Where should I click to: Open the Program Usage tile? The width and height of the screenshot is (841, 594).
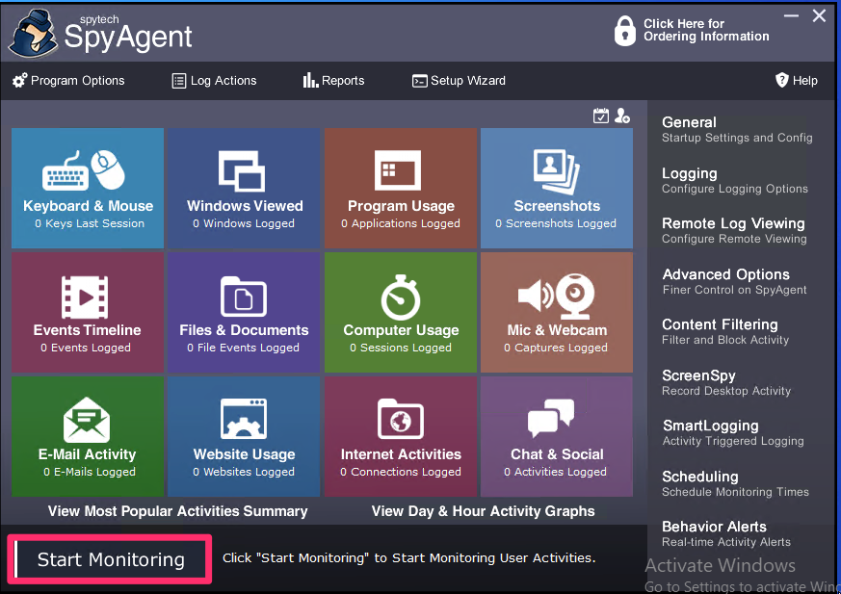click(x=401, y=188)
